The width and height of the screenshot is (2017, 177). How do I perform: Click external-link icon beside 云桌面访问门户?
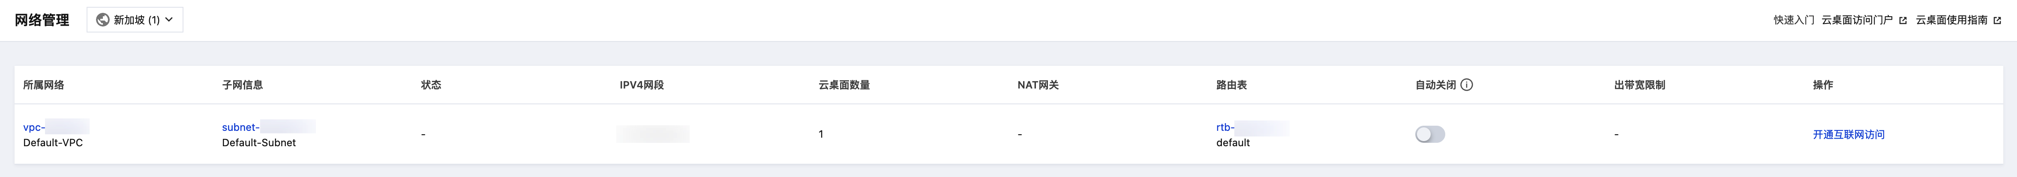pos(1903,21)
